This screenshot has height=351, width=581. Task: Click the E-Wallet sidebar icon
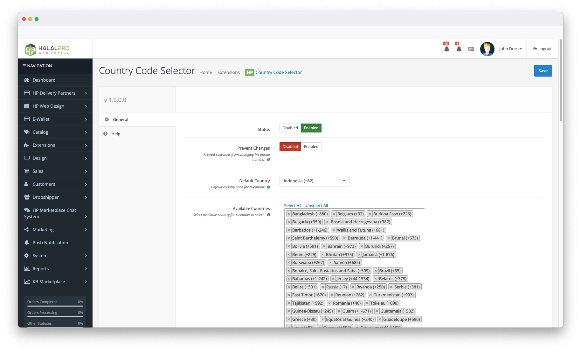click(27, 119)
